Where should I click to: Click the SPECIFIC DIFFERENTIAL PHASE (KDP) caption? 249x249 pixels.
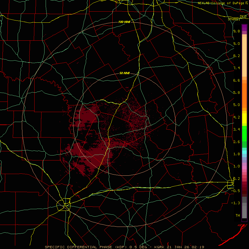click(87, 247)
